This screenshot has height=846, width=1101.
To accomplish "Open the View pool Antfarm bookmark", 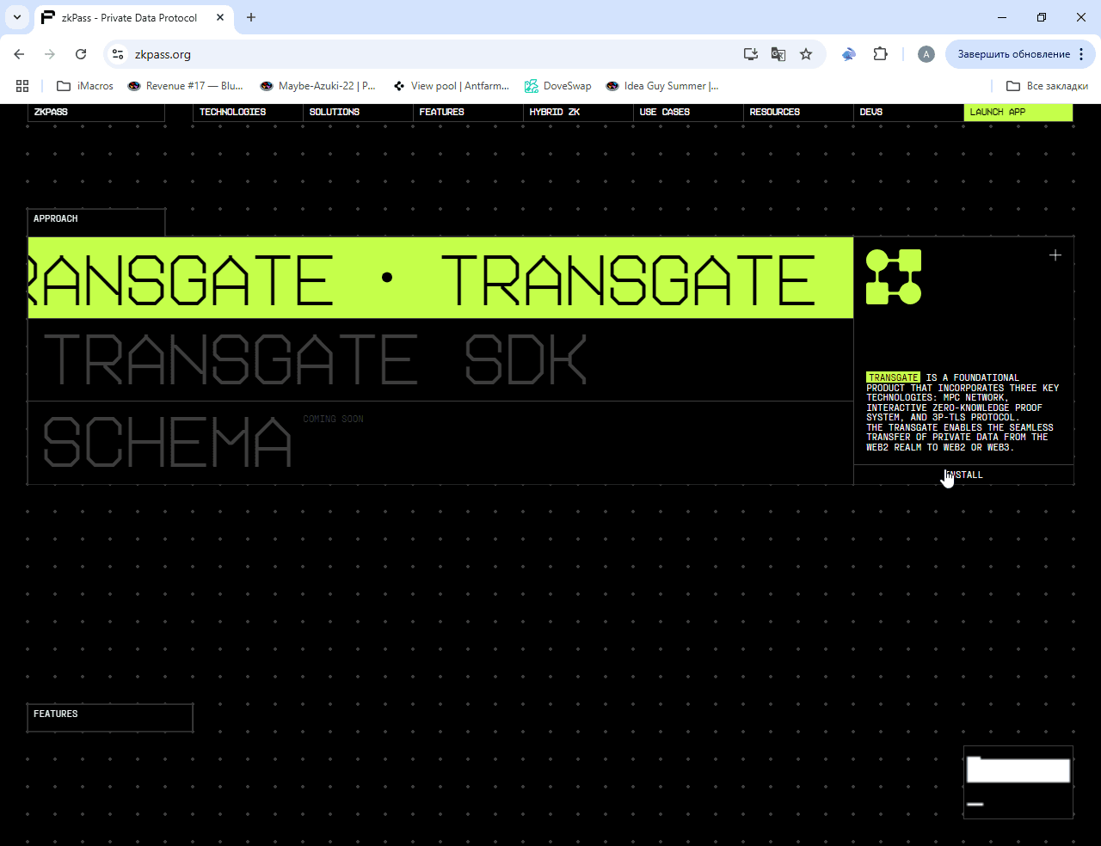I will 452,86.
